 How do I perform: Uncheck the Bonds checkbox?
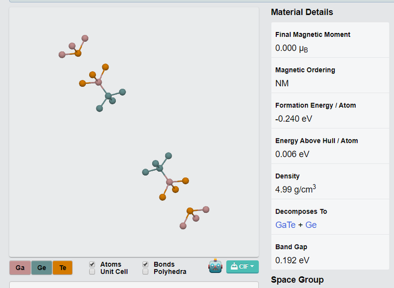(x=145, y=264)
